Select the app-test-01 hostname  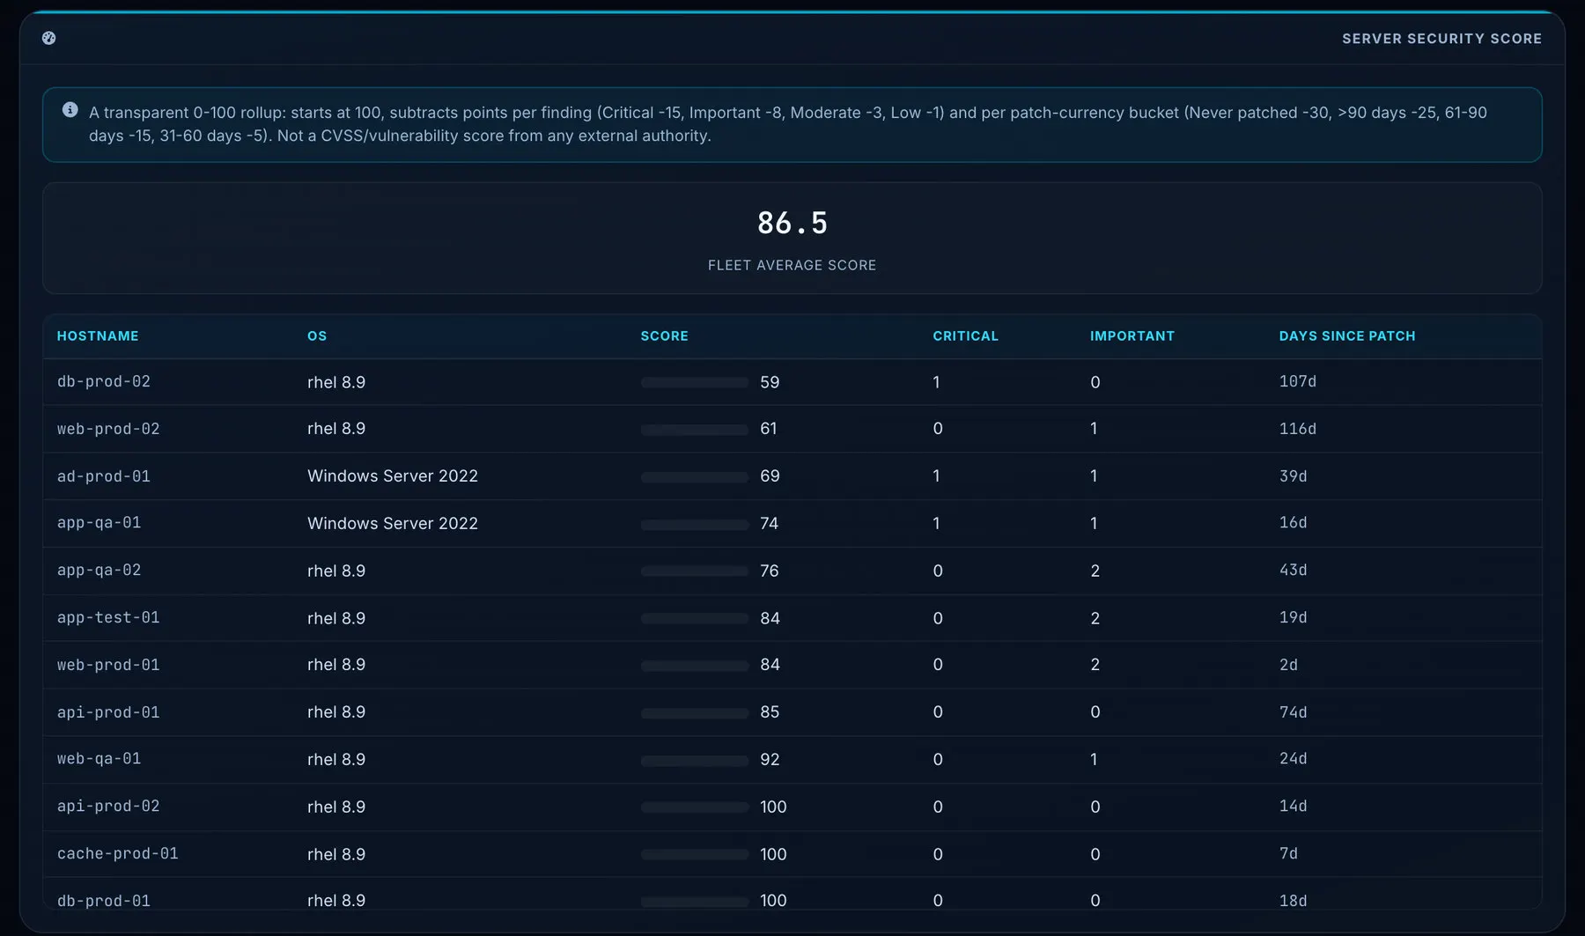[x=108, y=617]
